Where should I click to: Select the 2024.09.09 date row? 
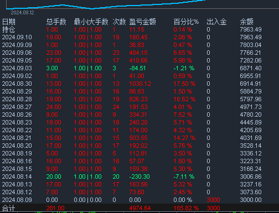pyautogui.click(x=17, y=45)
